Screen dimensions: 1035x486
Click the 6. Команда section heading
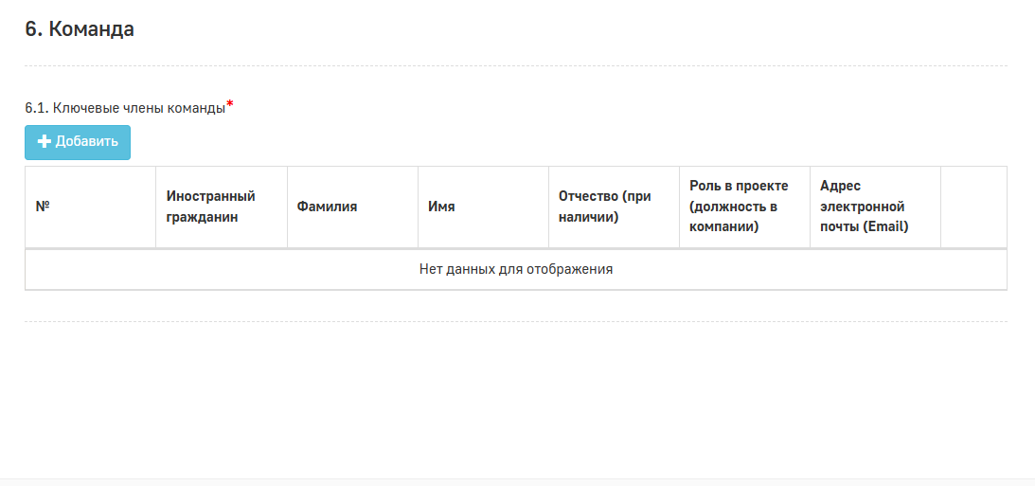click(x=80, y=29)
